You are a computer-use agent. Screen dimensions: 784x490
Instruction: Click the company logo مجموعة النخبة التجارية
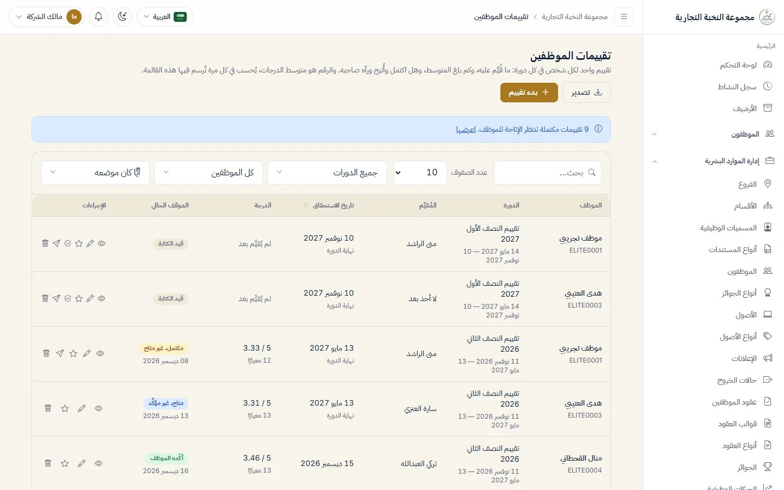pos(767,17)
